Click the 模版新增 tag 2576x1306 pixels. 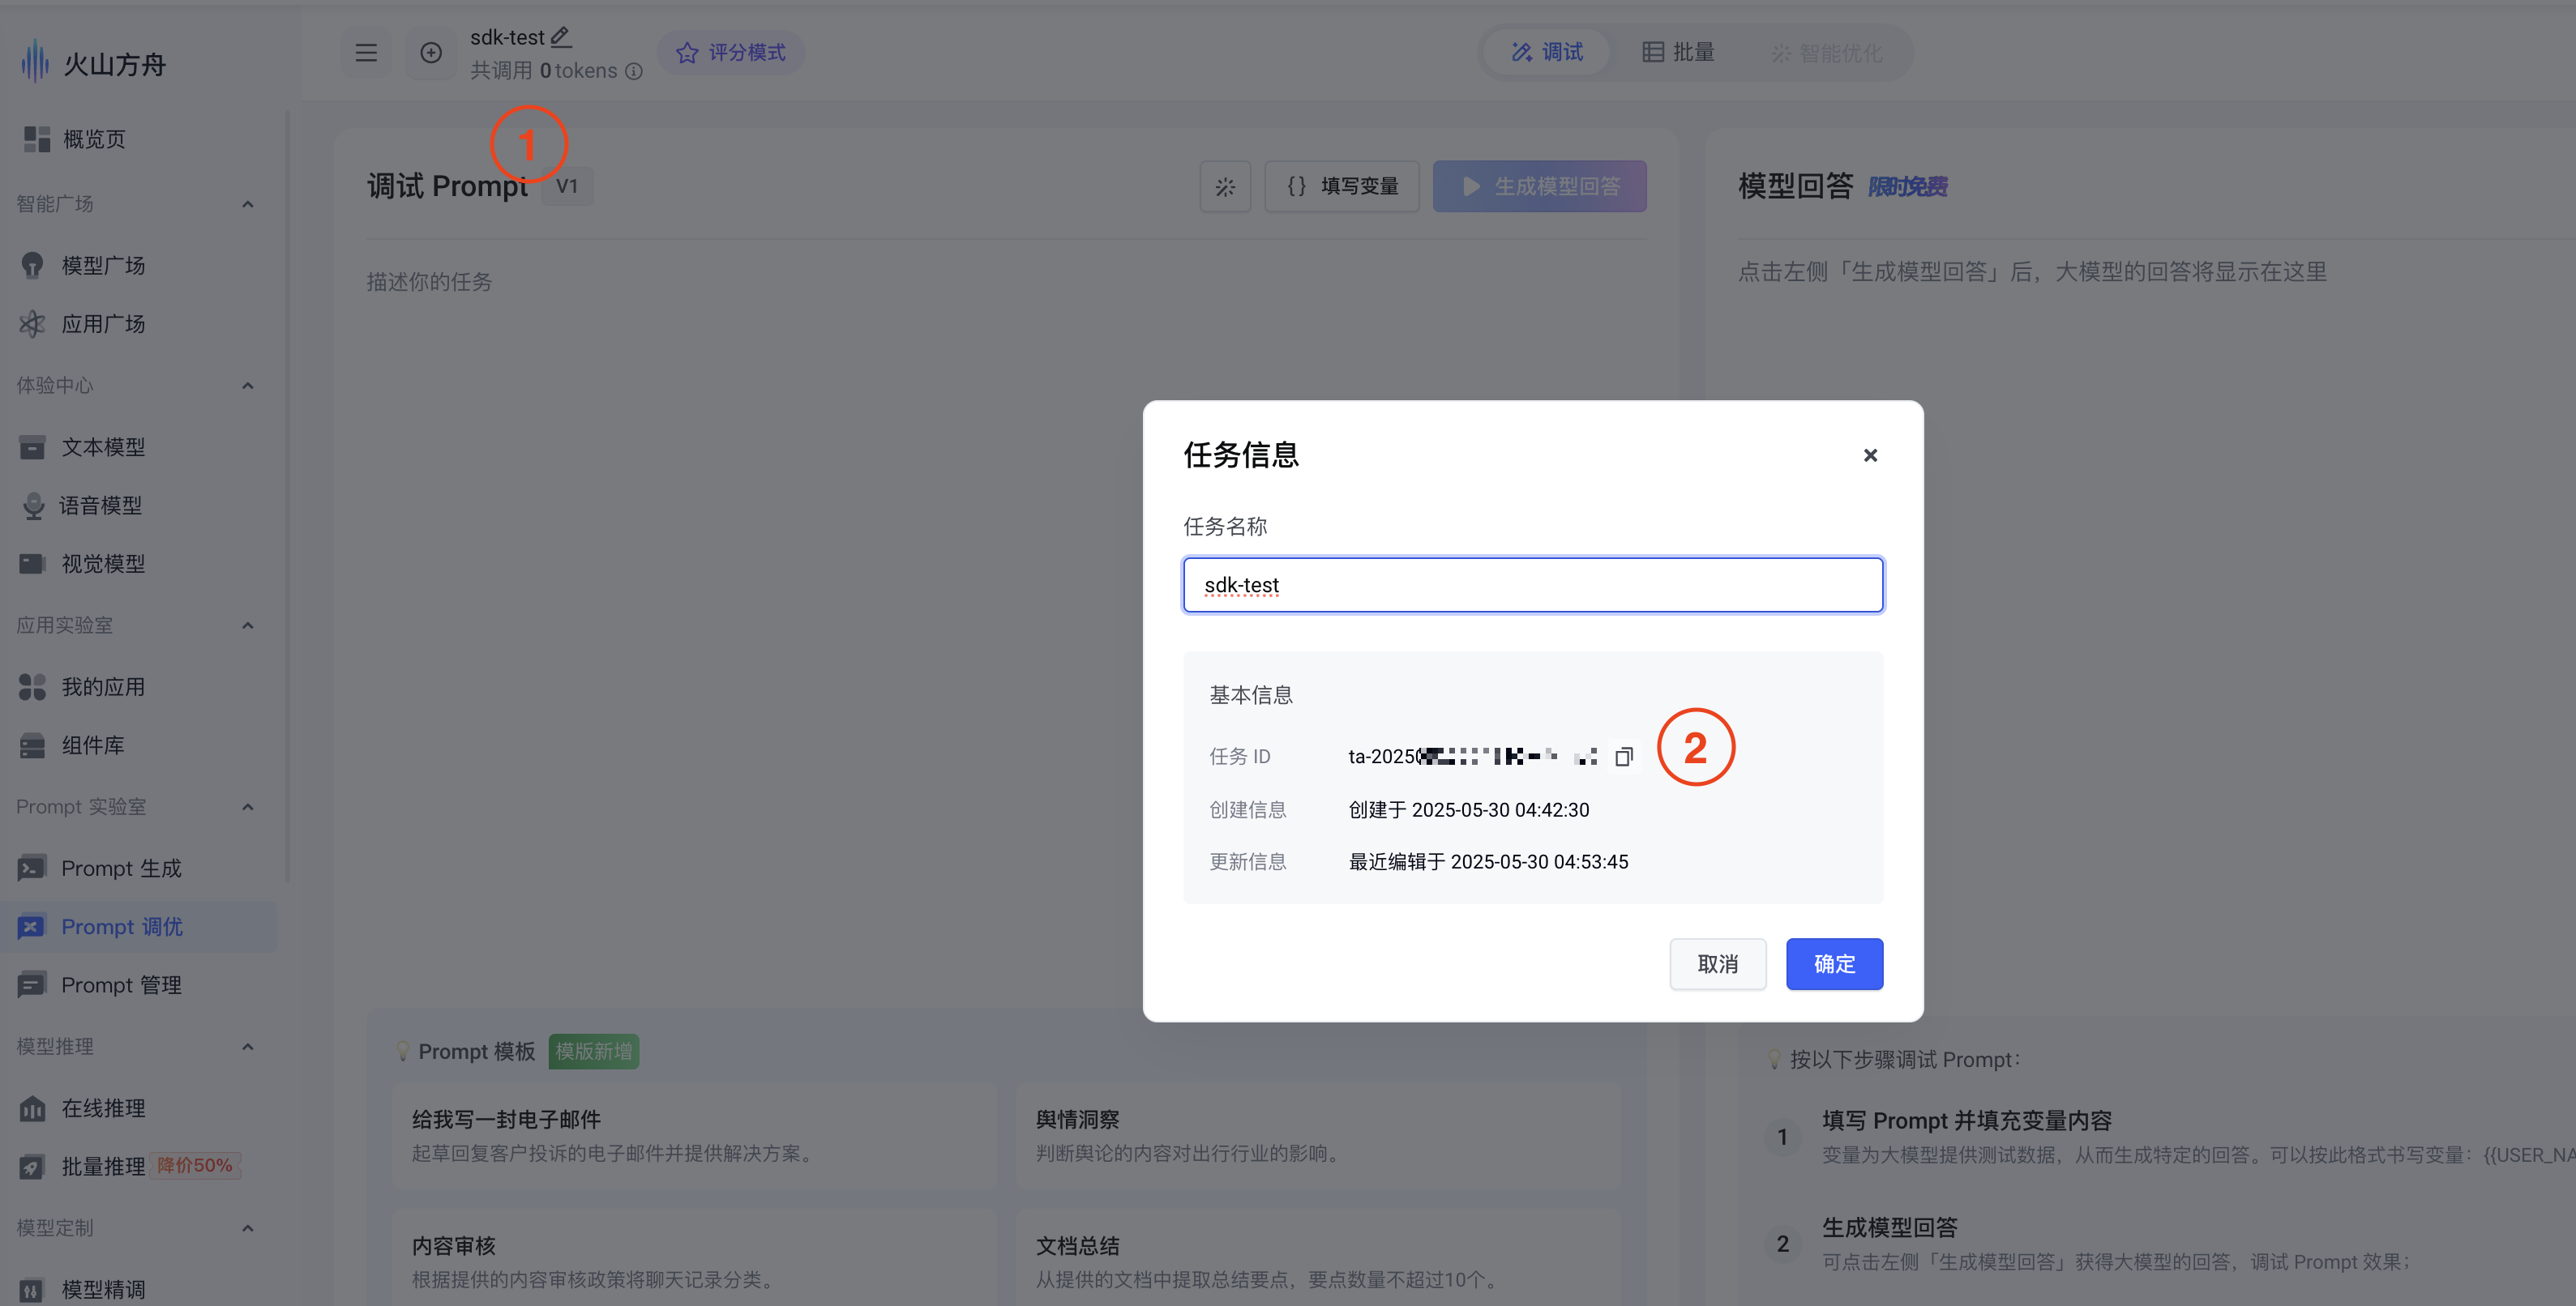click(x=594, y=1051)
